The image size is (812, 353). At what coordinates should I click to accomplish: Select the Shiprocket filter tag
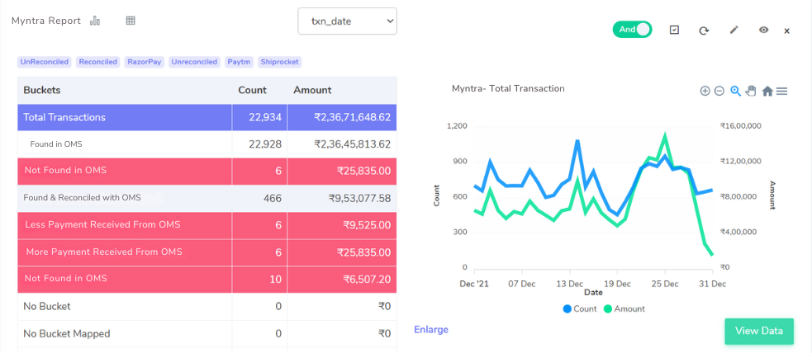[x=280, y=62]
